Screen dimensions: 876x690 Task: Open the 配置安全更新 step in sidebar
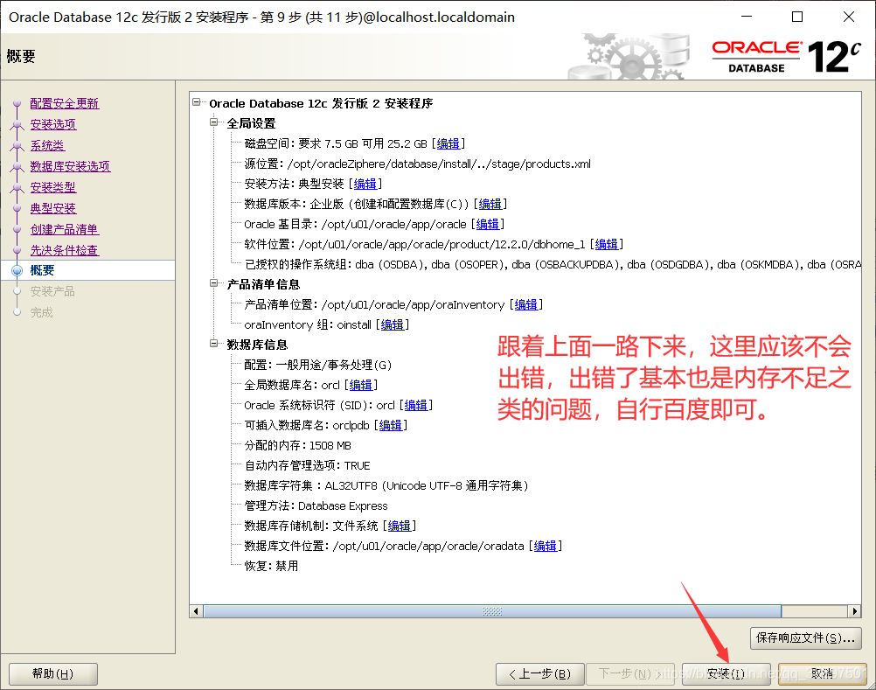[x=64, y=103]
